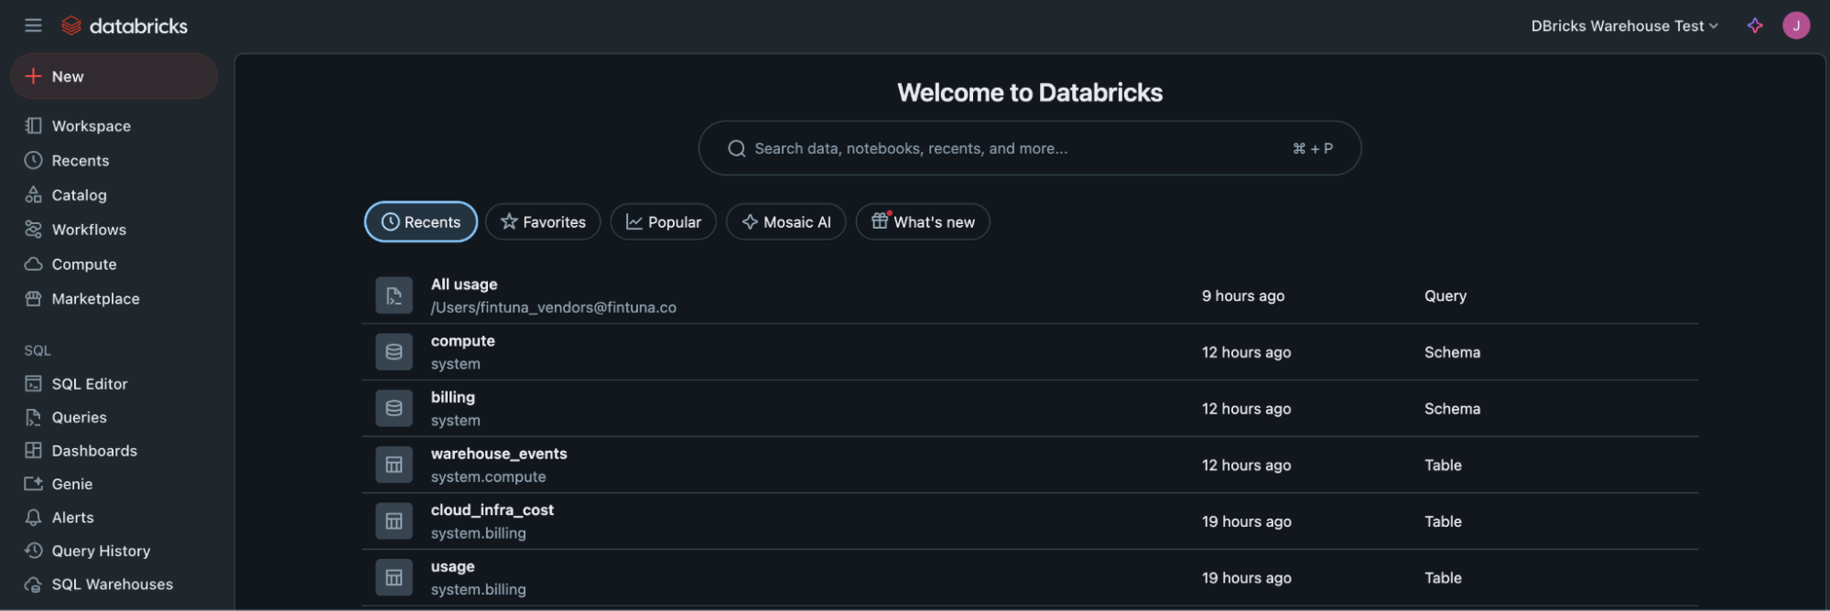Open the hamburger navigation menu
1830x611 pixels.
(x=33, y=26)
